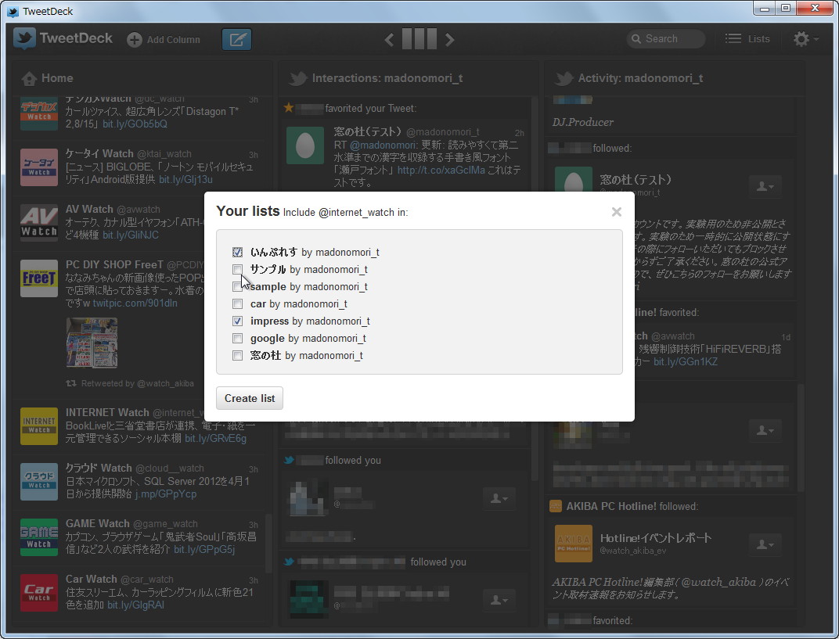Click the Car Watch avatar
The height and width of the screenshot is (639, 839).
point(39,593)
